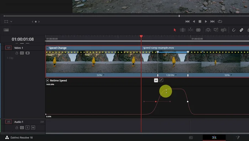The height and width of the screenshot is (141, 249).
Task: Select the V1 destination control
Action: pos(9,48)
